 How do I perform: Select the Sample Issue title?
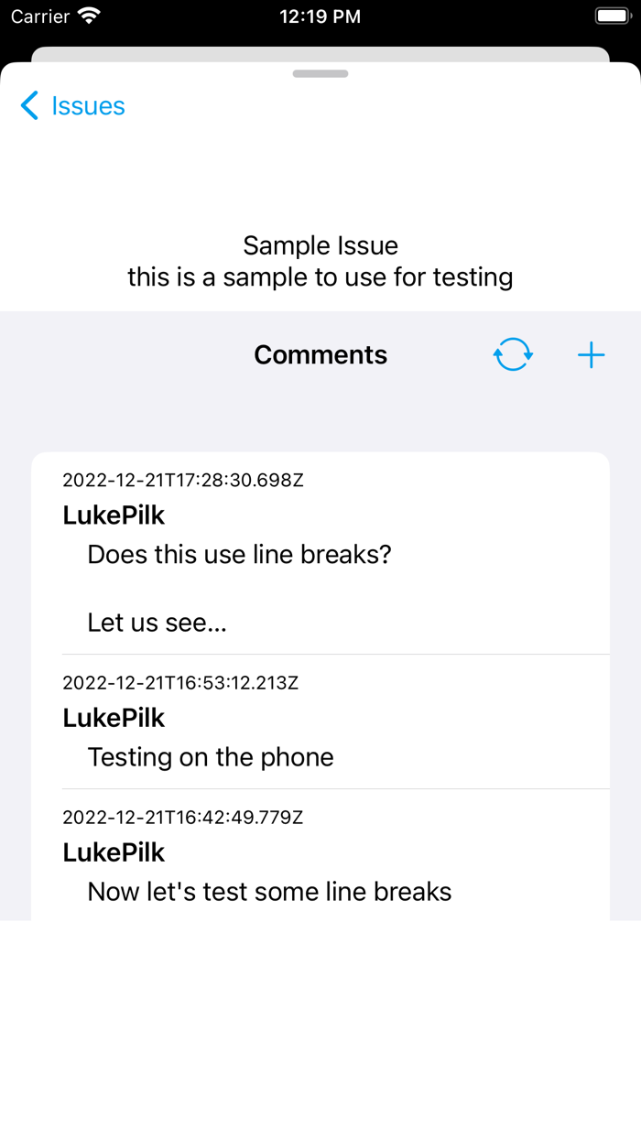(320, 244)
